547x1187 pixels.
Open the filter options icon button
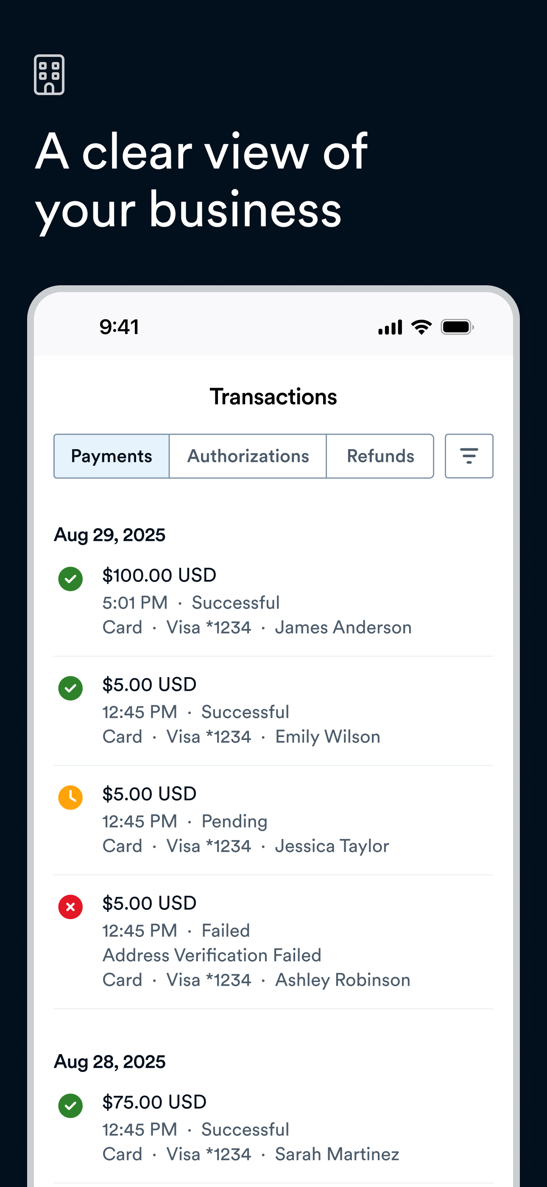pyautogui.click(x=469, y=456)
